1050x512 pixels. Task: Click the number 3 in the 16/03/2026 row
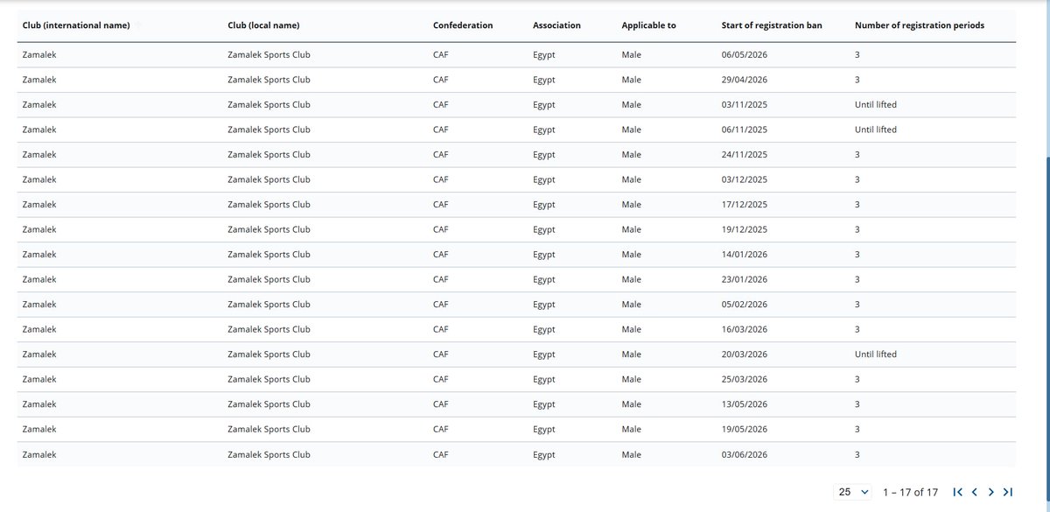pyautogui.click(x=857, y=329)
